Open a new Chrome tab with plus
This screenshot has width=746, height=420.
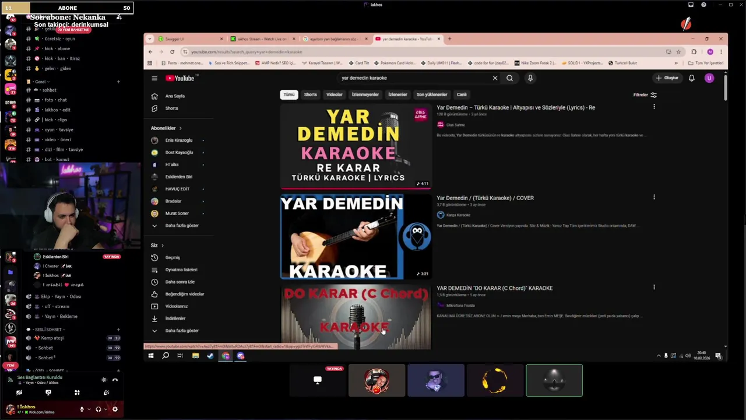tap(449, 39)
